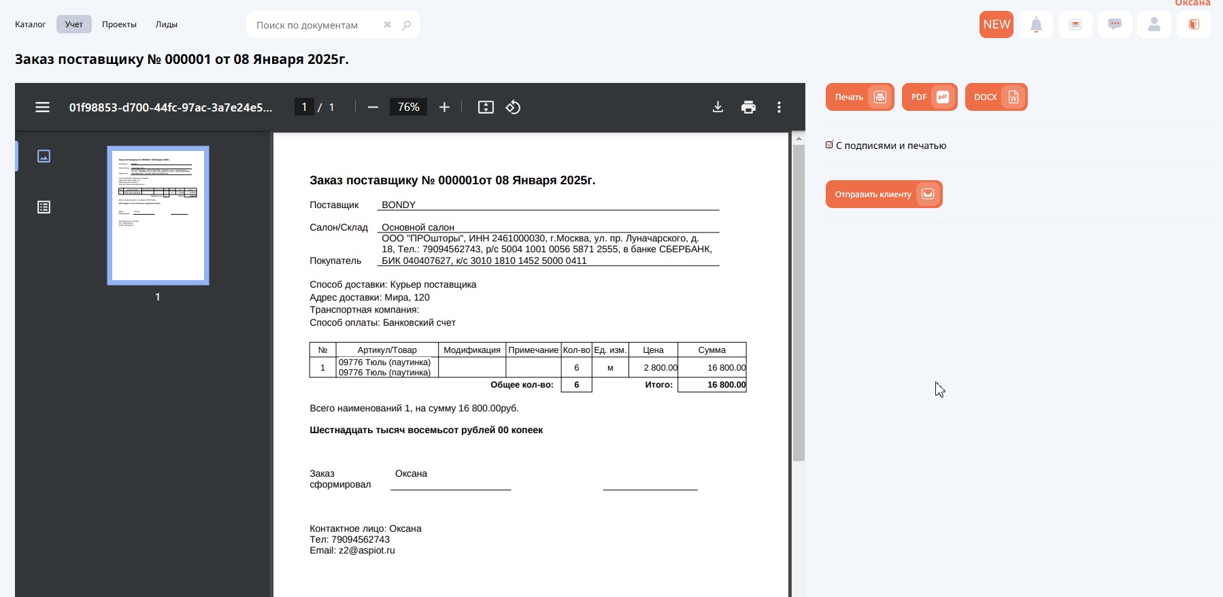Viewport: 1223px width, 597px height.
Task: Show document outline in sidebar
Action: [x=44, y=207]
